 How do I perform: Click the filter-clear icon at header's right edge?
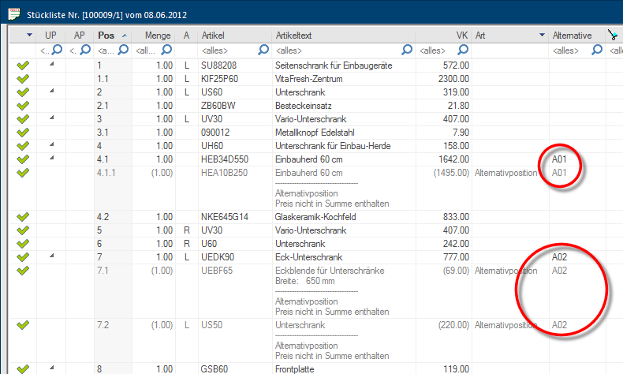[x=612, y=35]
